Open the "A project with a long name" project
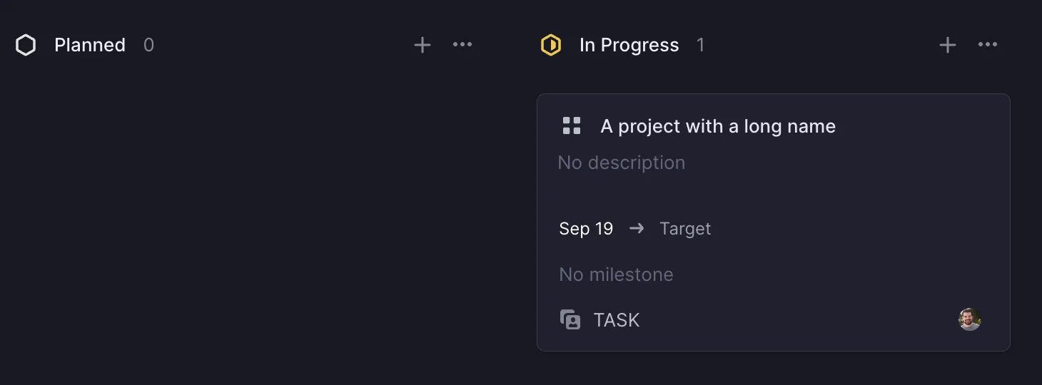Screen dimensions: 1042x385 pyautogui.click(x=717, y=127)
